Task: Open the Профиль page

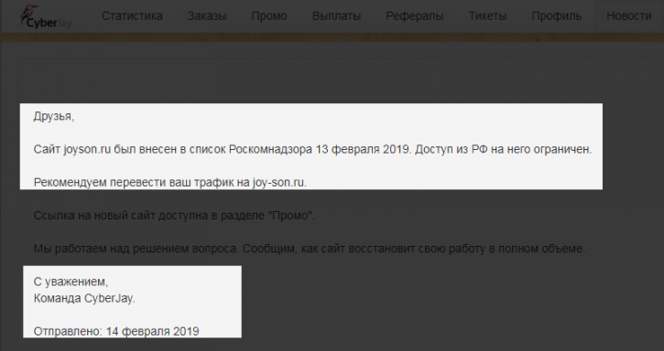Action: click(x=557, y=16)
